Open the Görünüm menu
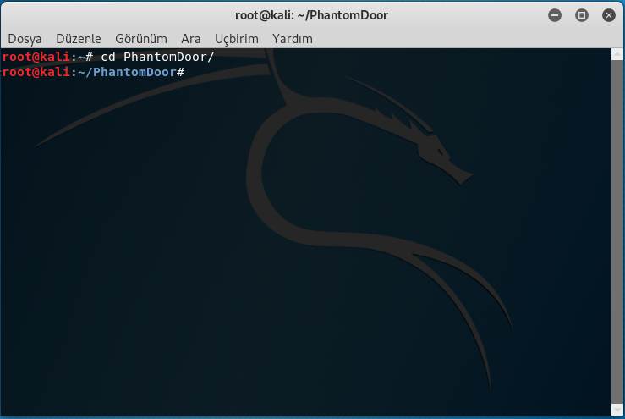The image size is (625, 419). 141,39
